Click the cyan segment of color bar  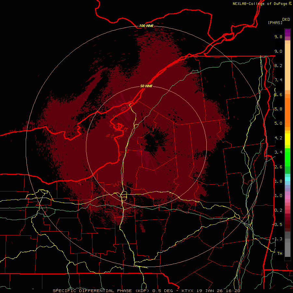tap(287, 179)
